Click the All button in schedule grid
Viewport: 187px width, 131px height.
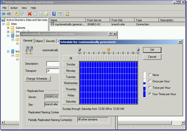click(x=71, y=58)
